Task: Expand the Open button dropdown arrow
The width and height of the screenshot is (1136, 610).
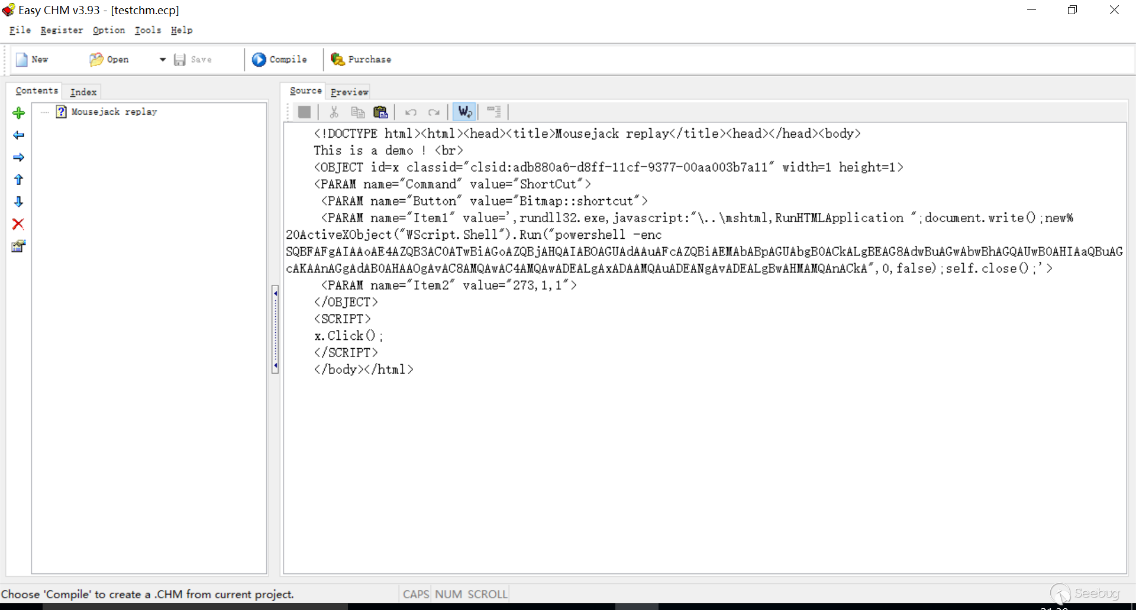Action: pos(163,60)
